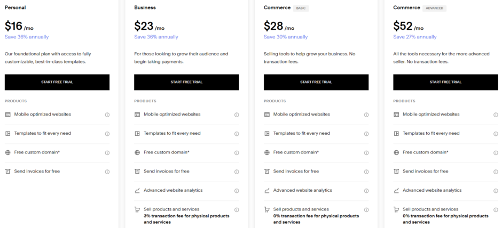The image size is (502, 228).
Task: Click the Commerce Basic plan heading
Action: click(277, 8)
